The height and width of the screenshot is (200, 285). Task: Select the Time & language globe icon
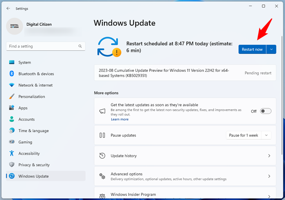tap(11, 130)
